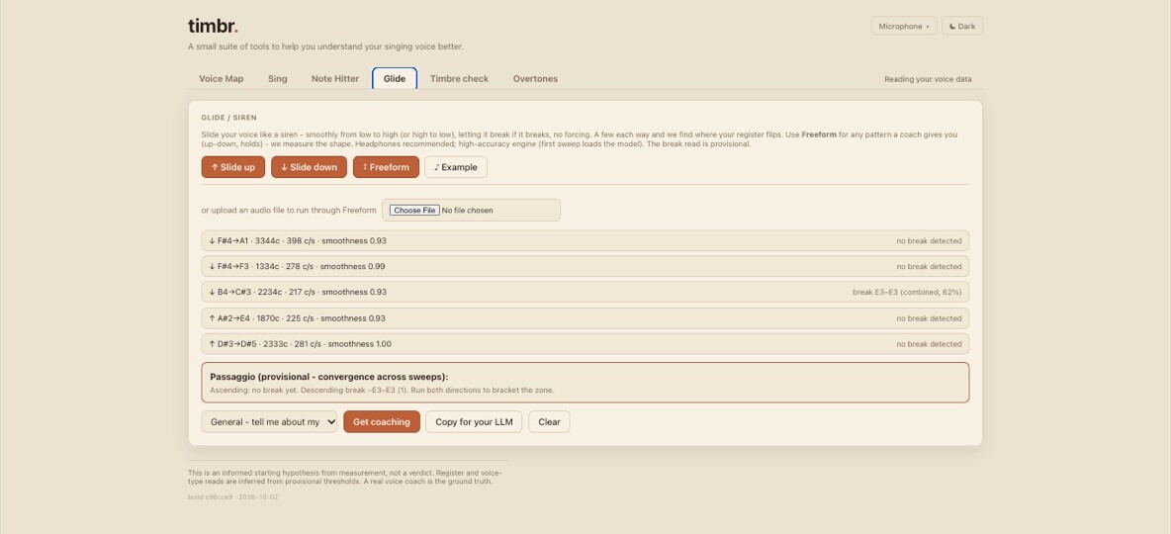The width and height of the screenshot is (1171, 534).
Task: Click 'or upload an audio file' label
Action: pos(289,211)
